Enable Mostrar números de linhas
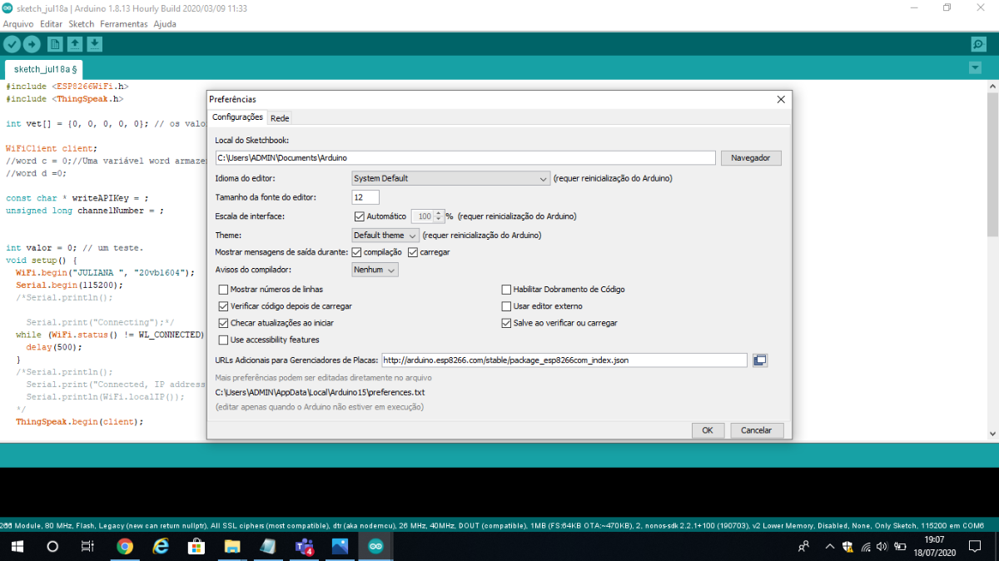 223,290
